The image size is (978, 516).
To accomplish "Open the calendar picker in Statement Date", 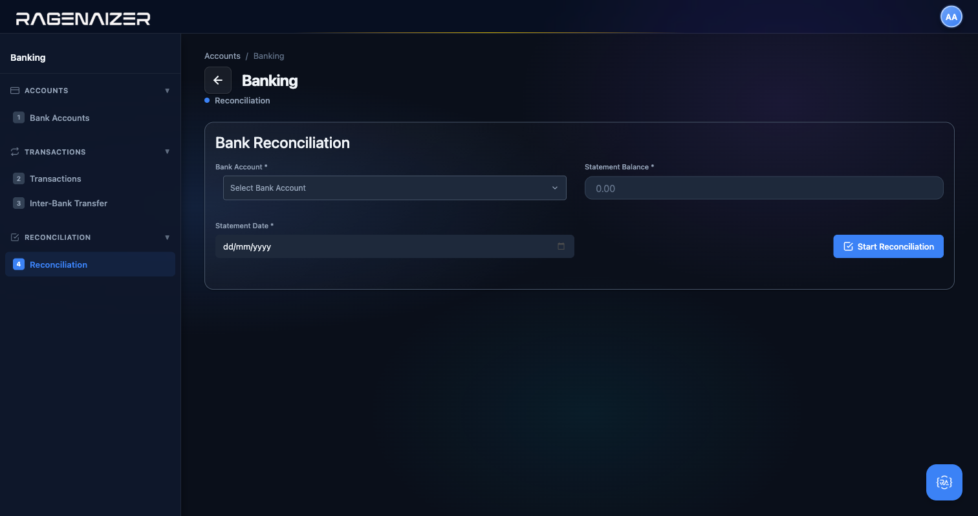I will tap(561, 246).
